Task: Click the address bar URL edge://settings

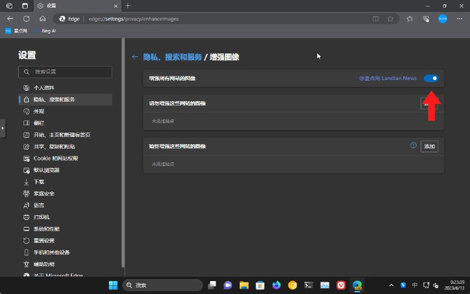Action: click(x=133, y=19)
